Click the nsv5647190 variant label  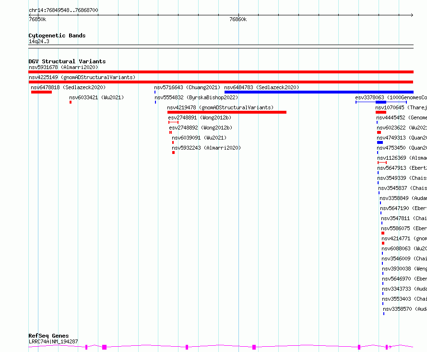(403, 208)
